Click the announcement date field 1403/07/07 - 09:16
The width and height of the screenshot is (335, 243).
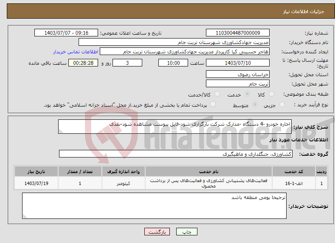[66, 33]
